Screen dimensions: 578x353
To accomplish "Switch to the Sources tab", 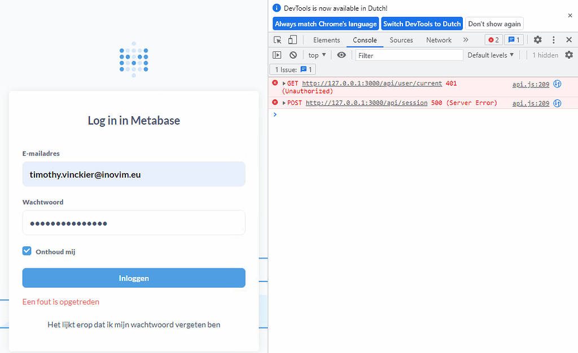I will click(x=401, y=40).
